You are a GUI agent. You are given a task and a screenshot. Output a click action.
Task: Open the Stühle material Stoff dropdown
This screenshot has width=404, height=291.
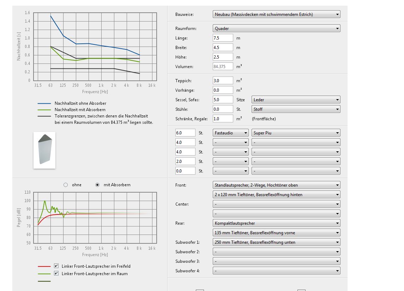point(296,109)
